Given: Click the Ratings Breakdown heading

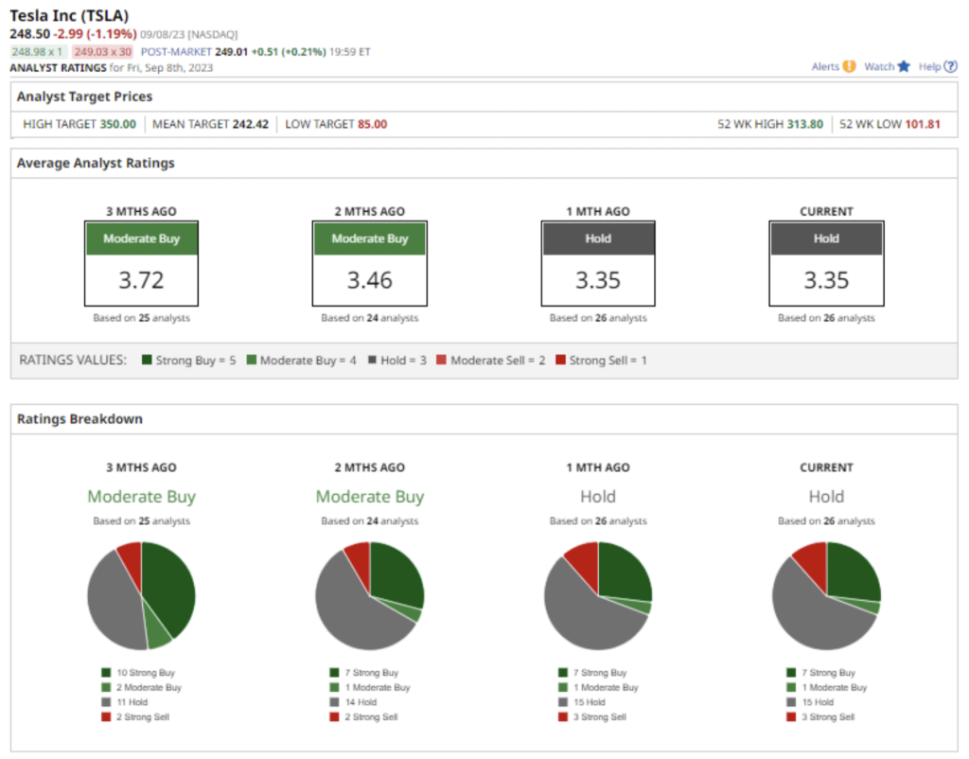Looking at the screenshot, I should coord(79,419).
